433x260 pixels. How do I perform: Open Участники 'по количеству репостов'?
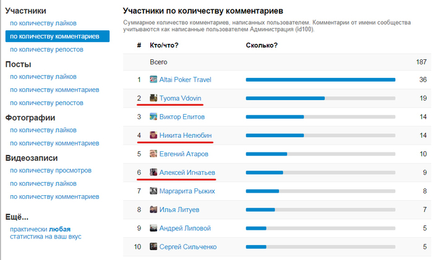coord(46,49)
